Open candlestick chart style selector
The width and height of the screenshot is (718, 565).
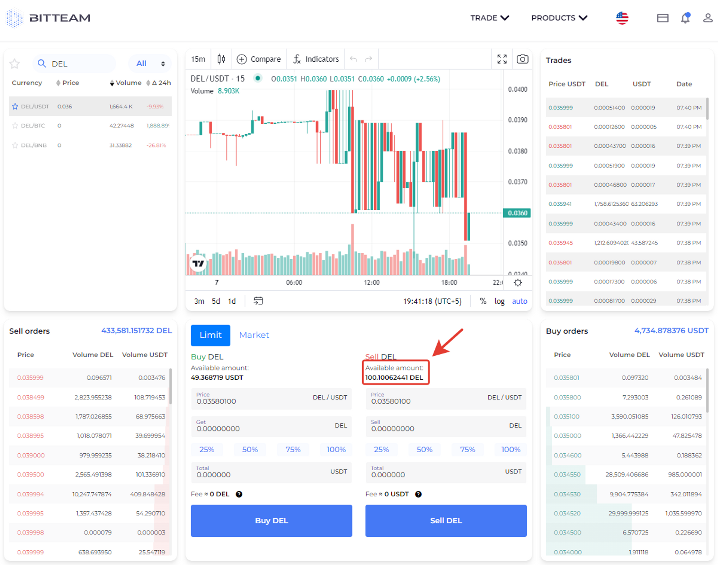(221, 59)
